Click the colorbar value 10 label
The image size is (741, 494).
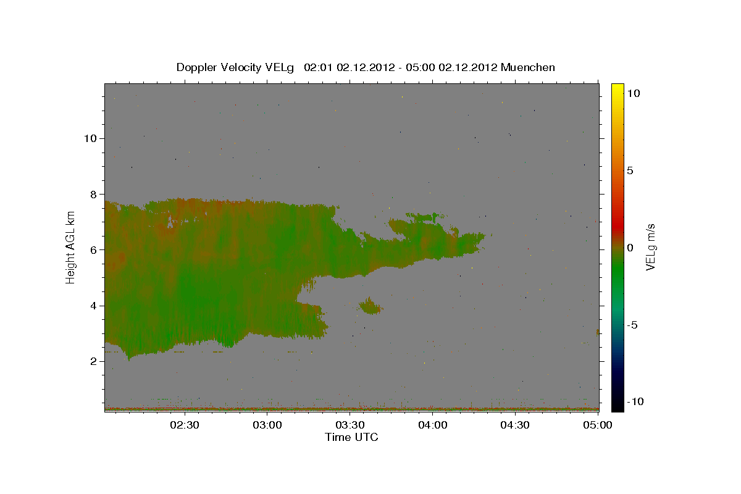click(x=633, y=93)
